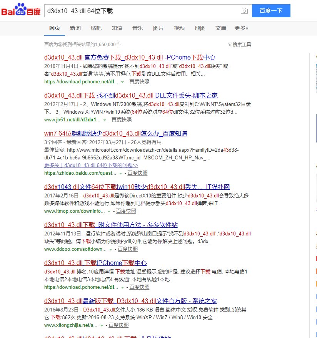The image size is (317, 338).
Task: Click the 百度一下 search button
Action: (x=270, y=11)
